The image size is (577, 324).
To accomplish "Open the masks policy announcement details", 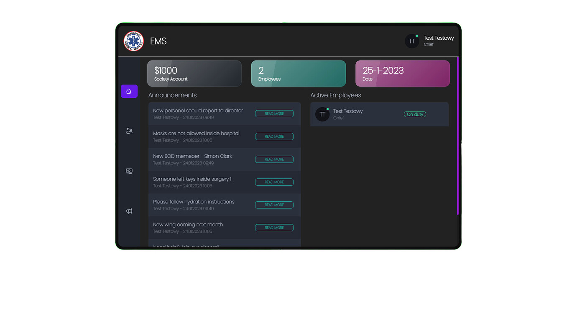I will (x=274, y=136).
